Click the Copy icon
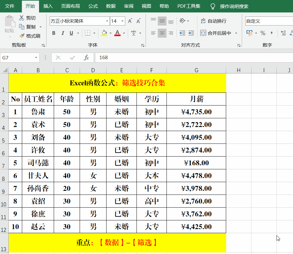The width and height of the screenshot is (293, 254). (22, 27)
